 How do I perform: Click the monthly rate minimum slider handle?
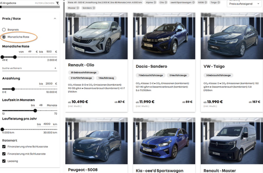click(x=2, y=57)
